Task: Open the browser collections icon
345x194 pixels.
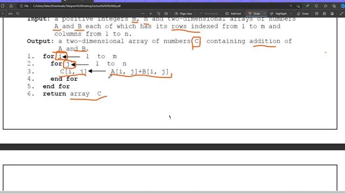Action: tap(334, 6)
